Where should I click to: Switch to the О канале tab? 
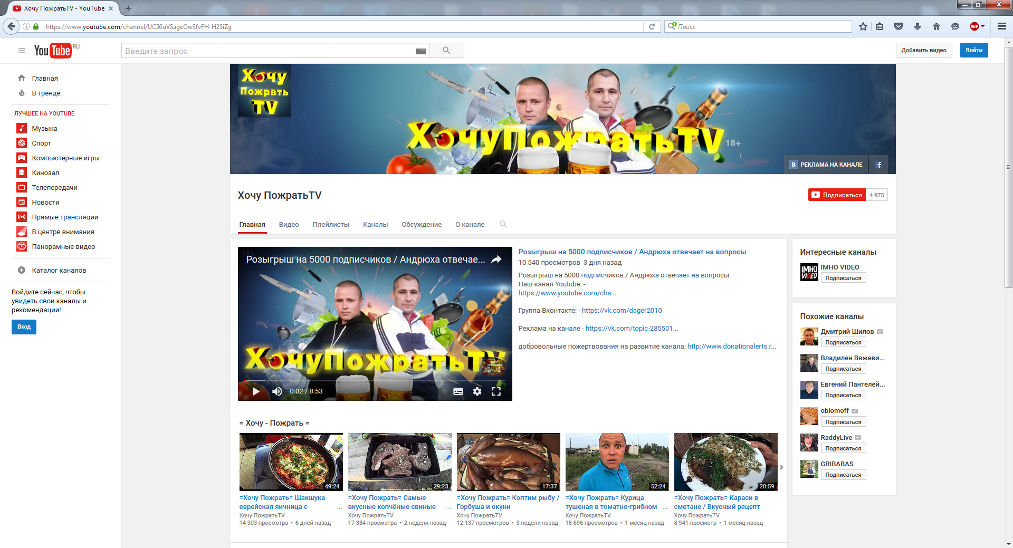[470, 224]
